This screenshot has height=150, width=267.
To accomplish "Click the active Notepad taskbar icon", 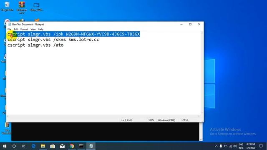I will coord(91,146).
